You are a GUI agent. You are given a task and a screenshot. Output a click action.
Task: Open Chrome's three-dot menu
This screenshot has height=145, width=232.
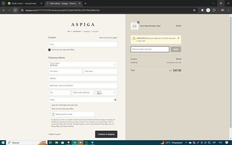click(228, 10)
